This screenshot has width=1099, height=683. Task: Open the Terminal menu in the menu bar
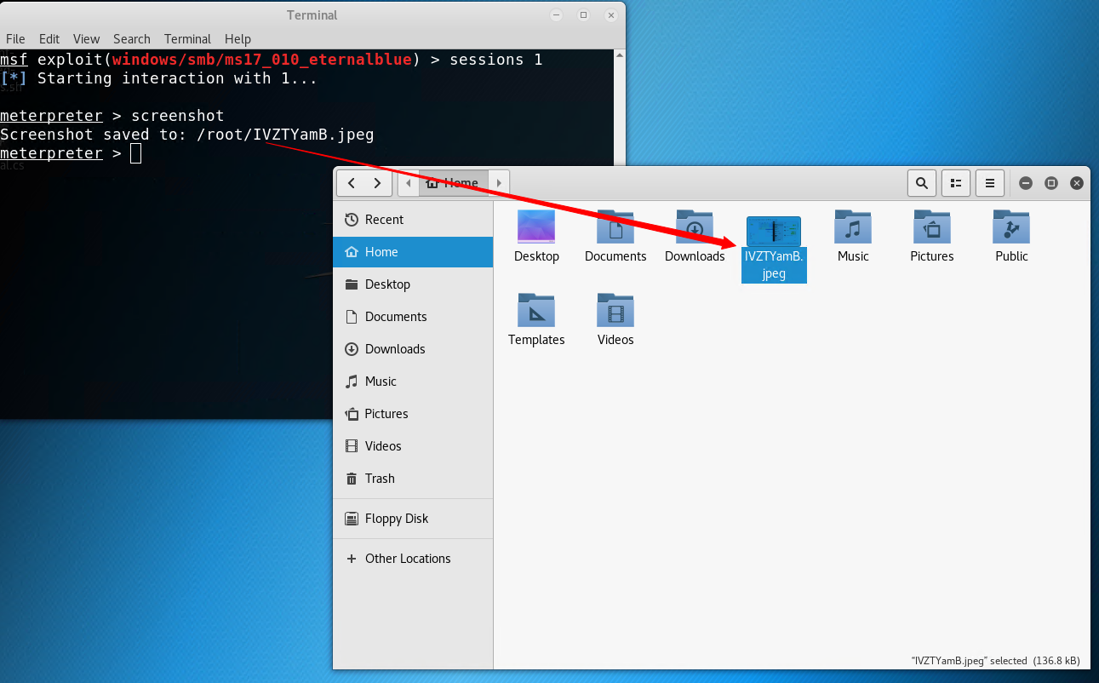187,39
